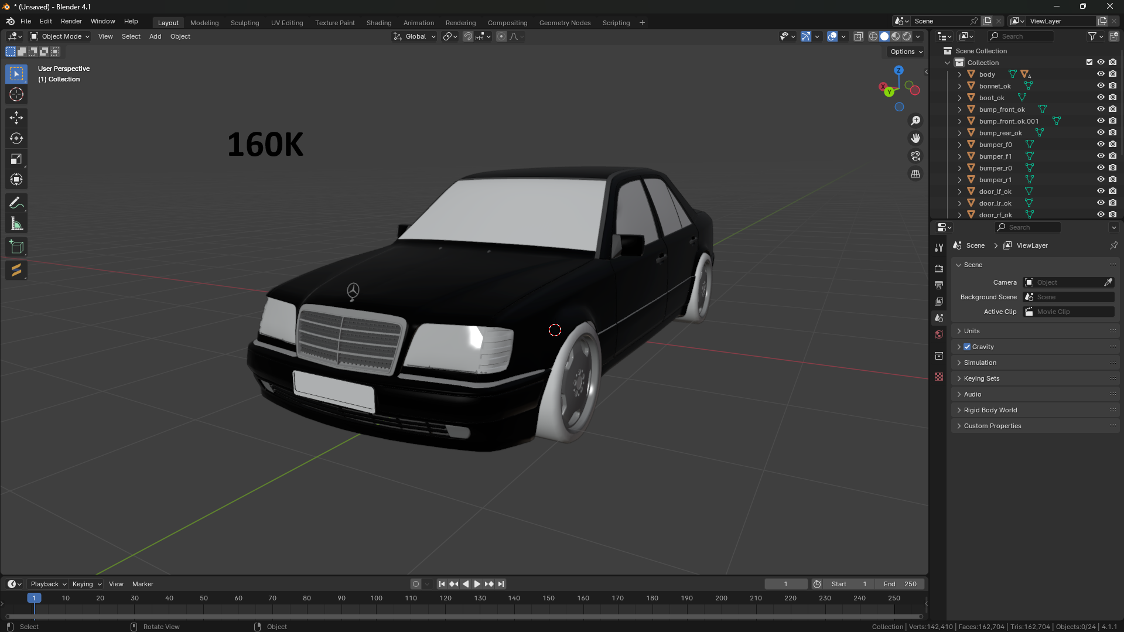Toggle Collection exclude checkbox

pyautogui.click(x=1089, y=62)
